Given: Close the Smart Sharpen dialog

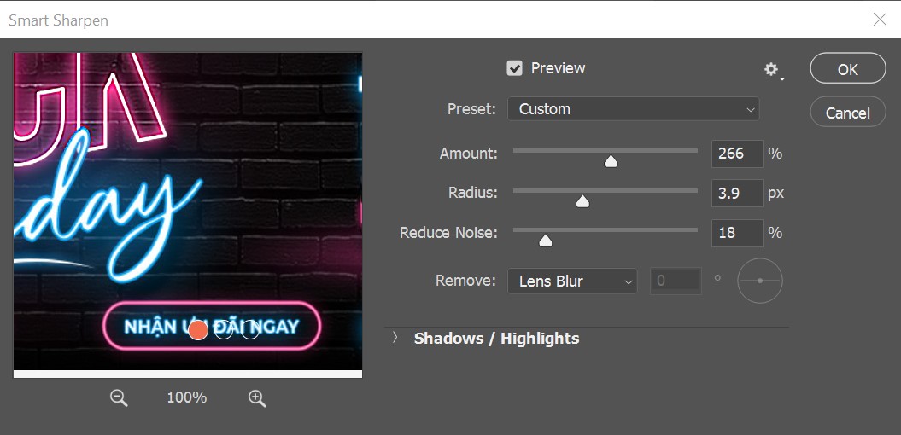Looking at the screenshot, I should click(x=879, y=20).
